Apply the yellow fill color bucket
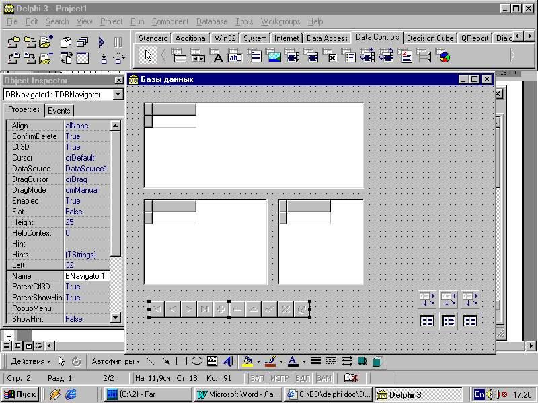This screenshot has width=538, height=403. (247, 361)
